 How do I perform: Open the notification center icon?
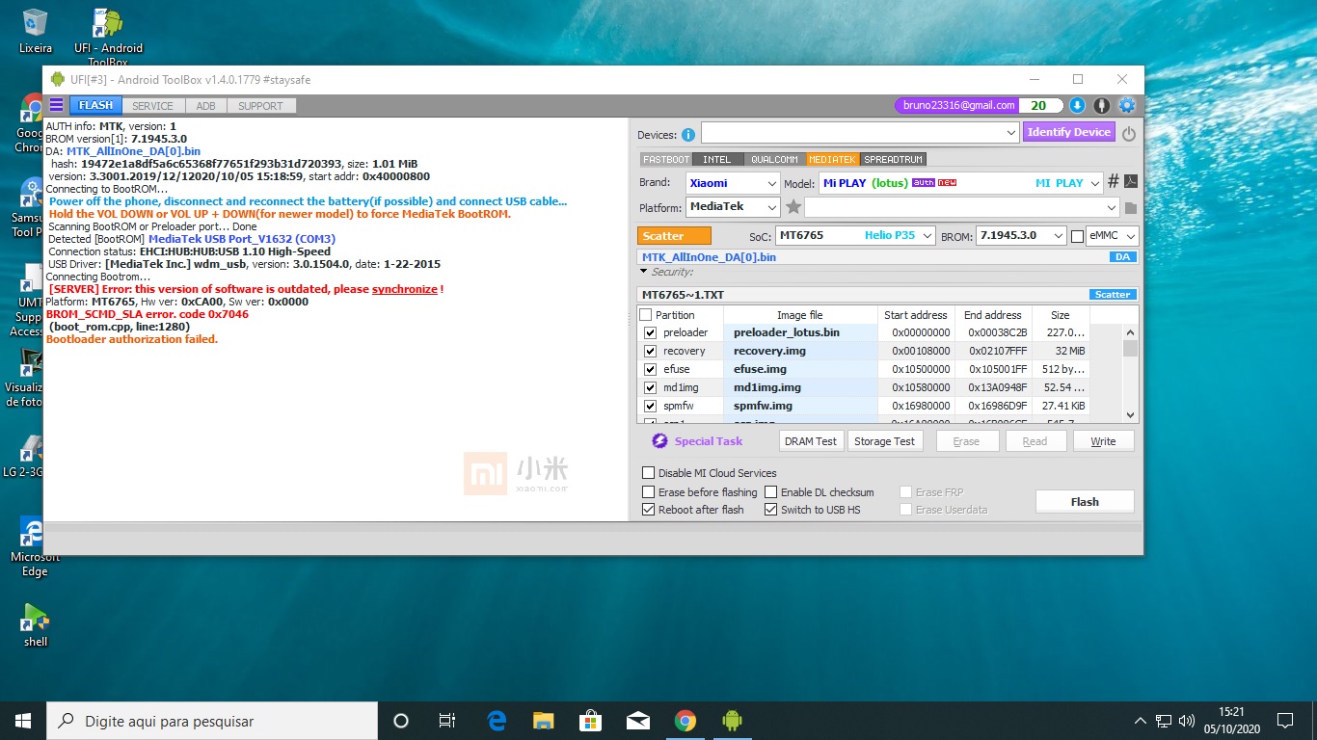click(1284, 720)
